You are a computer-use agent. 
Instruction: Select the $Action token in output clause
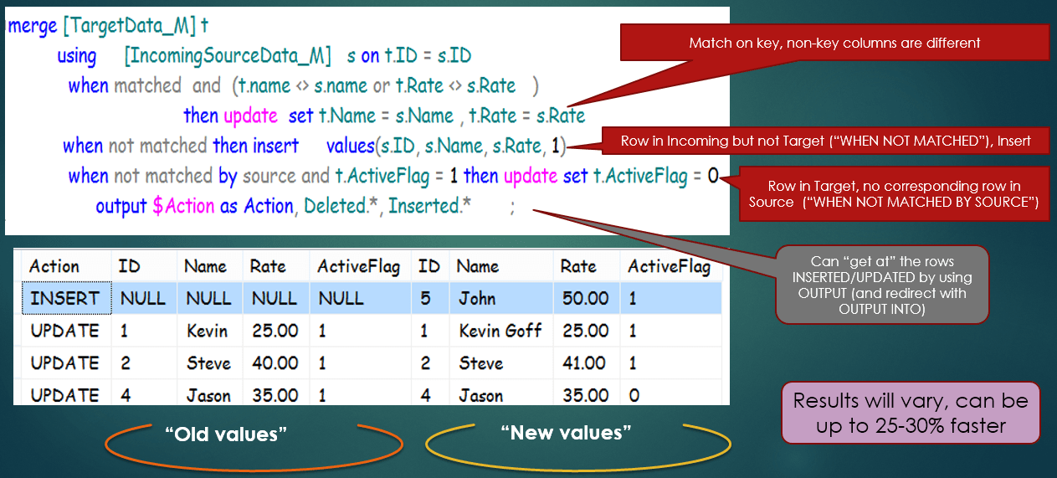click(183, 206)
